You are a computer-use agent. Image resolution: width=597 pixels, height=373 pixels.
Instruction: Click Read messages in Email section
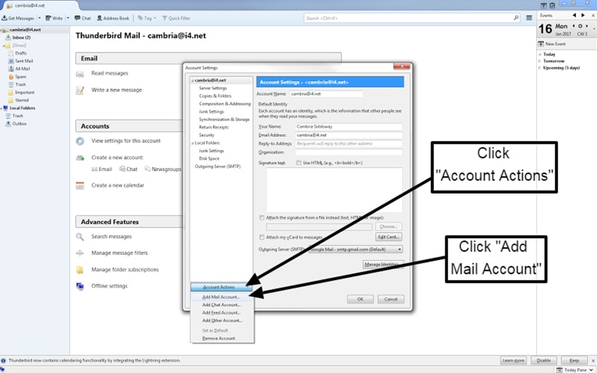(x=110, y=73)
